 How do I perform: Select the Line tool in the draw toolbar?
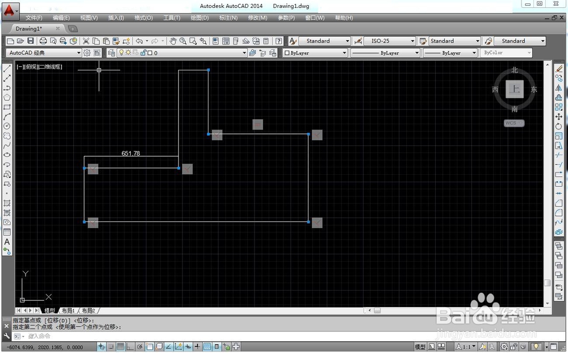[7, 69]
